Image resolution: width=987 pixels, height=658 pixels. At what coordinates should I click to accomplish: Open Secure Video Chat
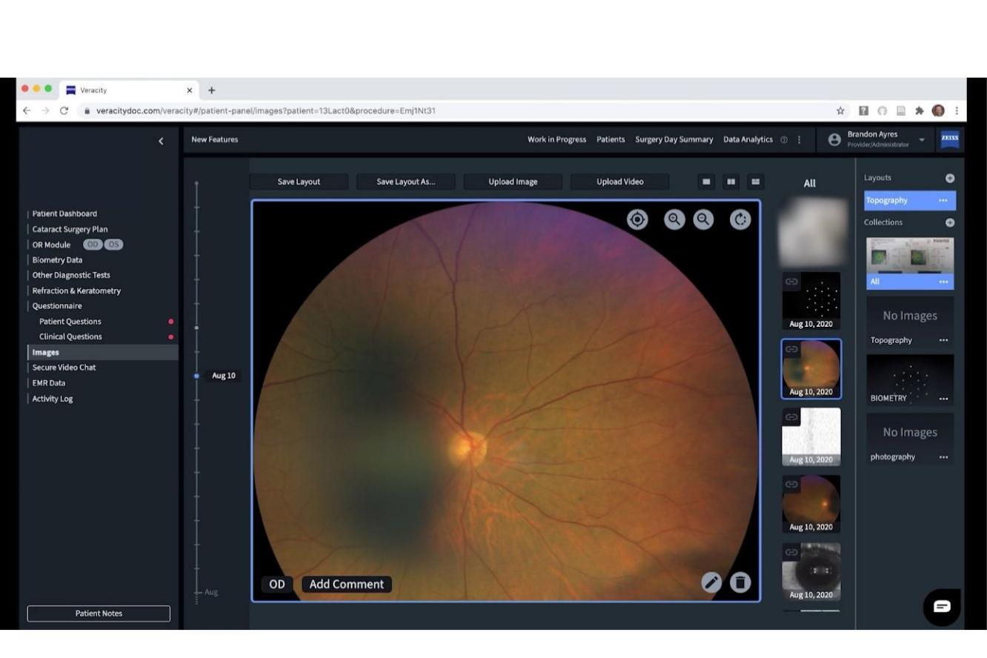pyautogui.click(x=64, y=368)
